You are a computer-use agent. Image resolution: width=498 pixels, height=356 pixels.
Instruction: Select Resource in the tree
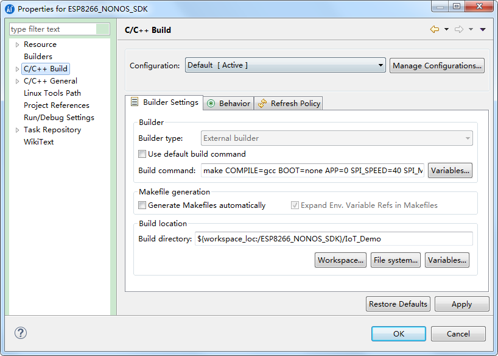(x=40, y=44)
